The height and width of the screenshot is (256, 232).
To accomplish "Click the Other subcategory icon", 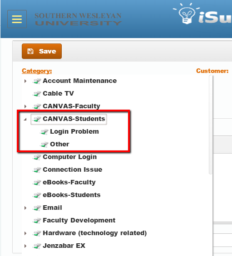I will pos(44,145).
